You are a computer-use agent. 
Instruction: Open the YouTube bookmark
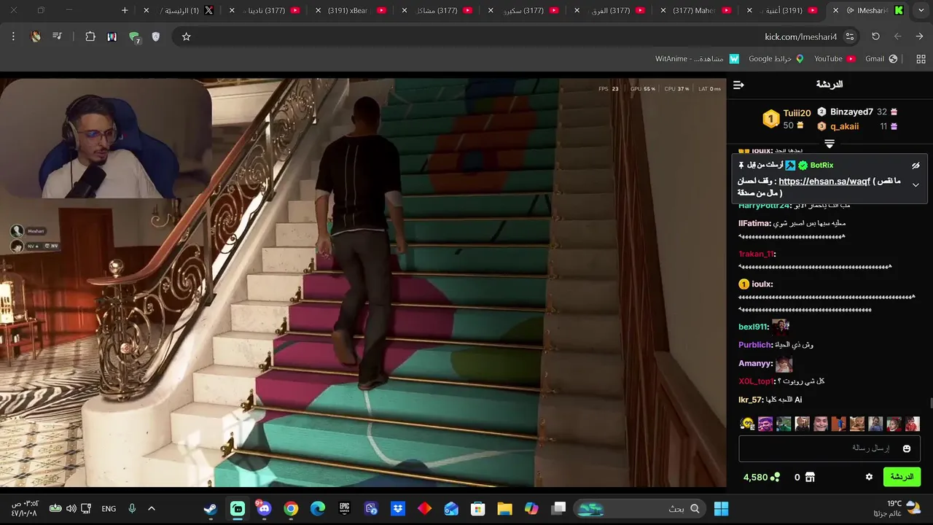pos(835,59)
